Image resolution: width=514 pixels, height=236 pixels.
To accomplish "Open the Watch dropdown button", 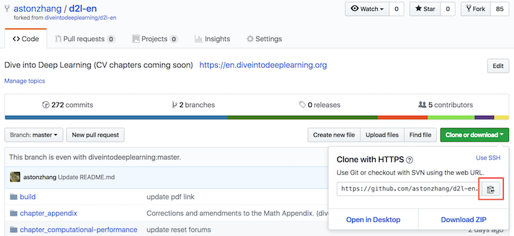I will [x=367, y=9].
